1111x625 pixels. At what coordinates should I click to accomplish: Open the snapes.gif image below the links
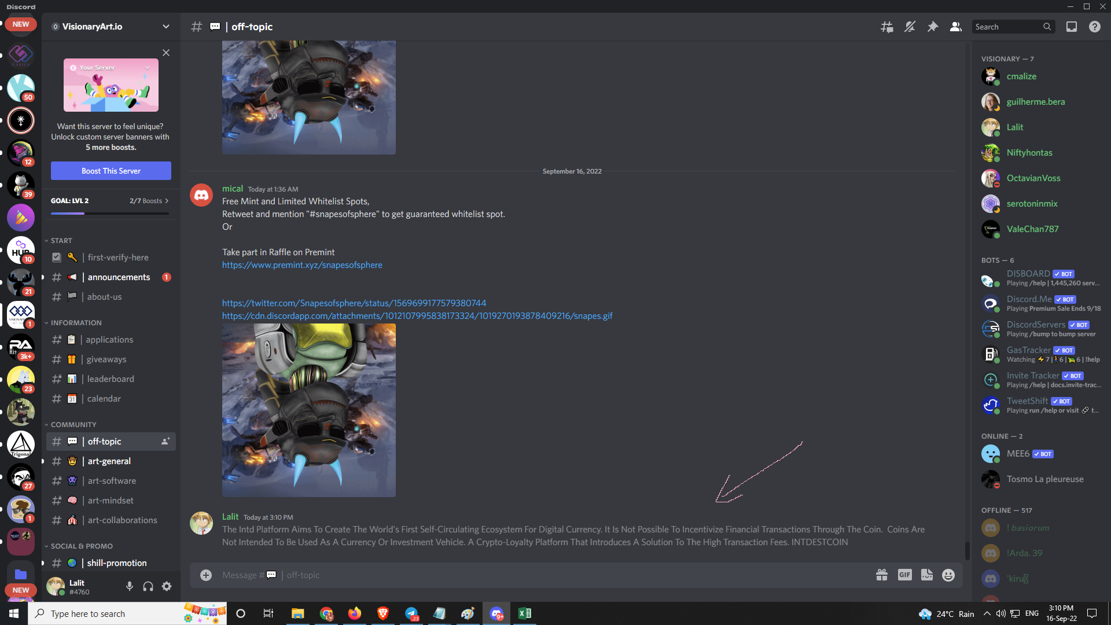[309, 410]
